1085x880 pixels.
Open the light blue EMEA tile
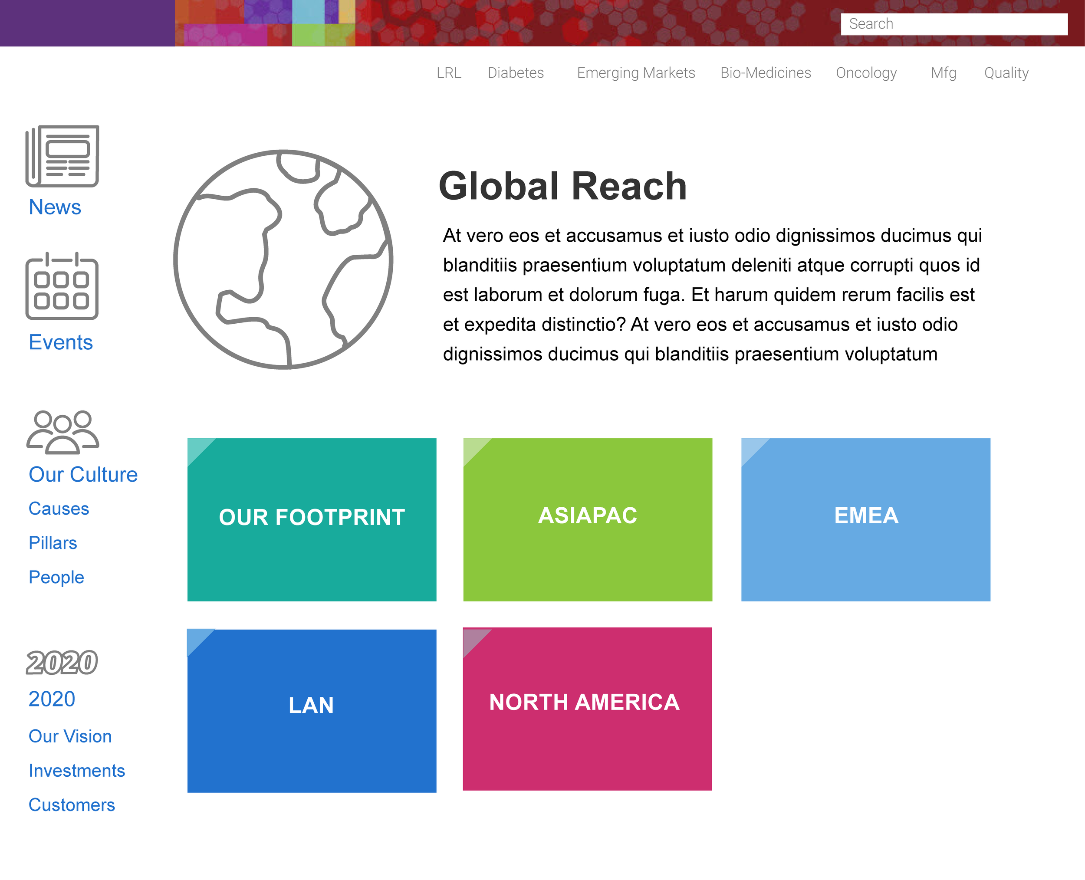click(x=865, y=519)
